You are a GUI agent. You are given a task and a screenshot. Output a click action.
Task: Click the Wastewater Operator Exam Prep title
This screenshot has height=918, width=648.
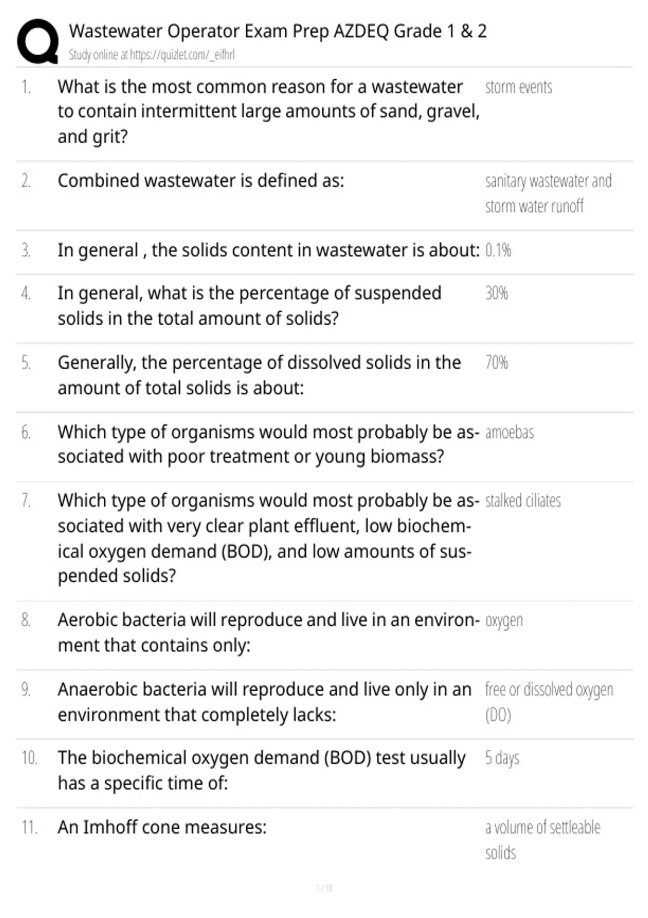278,31
